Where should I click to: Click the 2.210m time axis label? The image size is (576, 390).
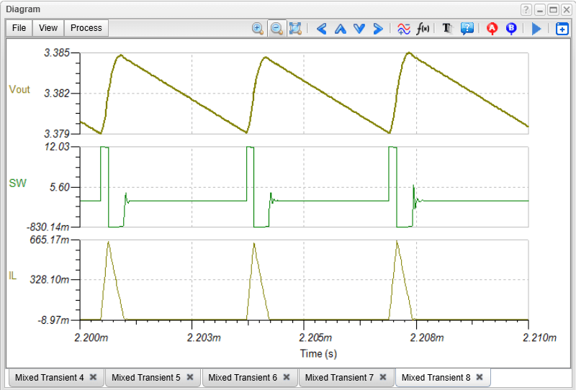click(x=539, y=337)
